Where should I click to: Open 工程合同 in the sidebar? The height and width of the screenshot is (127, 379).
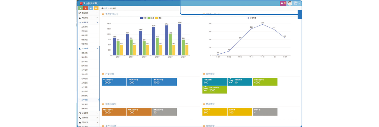[85, 27]
